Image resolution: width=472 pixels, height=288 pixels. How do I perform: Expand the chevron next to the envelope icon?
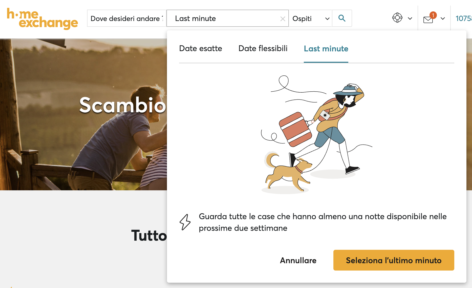pos(443,18)
